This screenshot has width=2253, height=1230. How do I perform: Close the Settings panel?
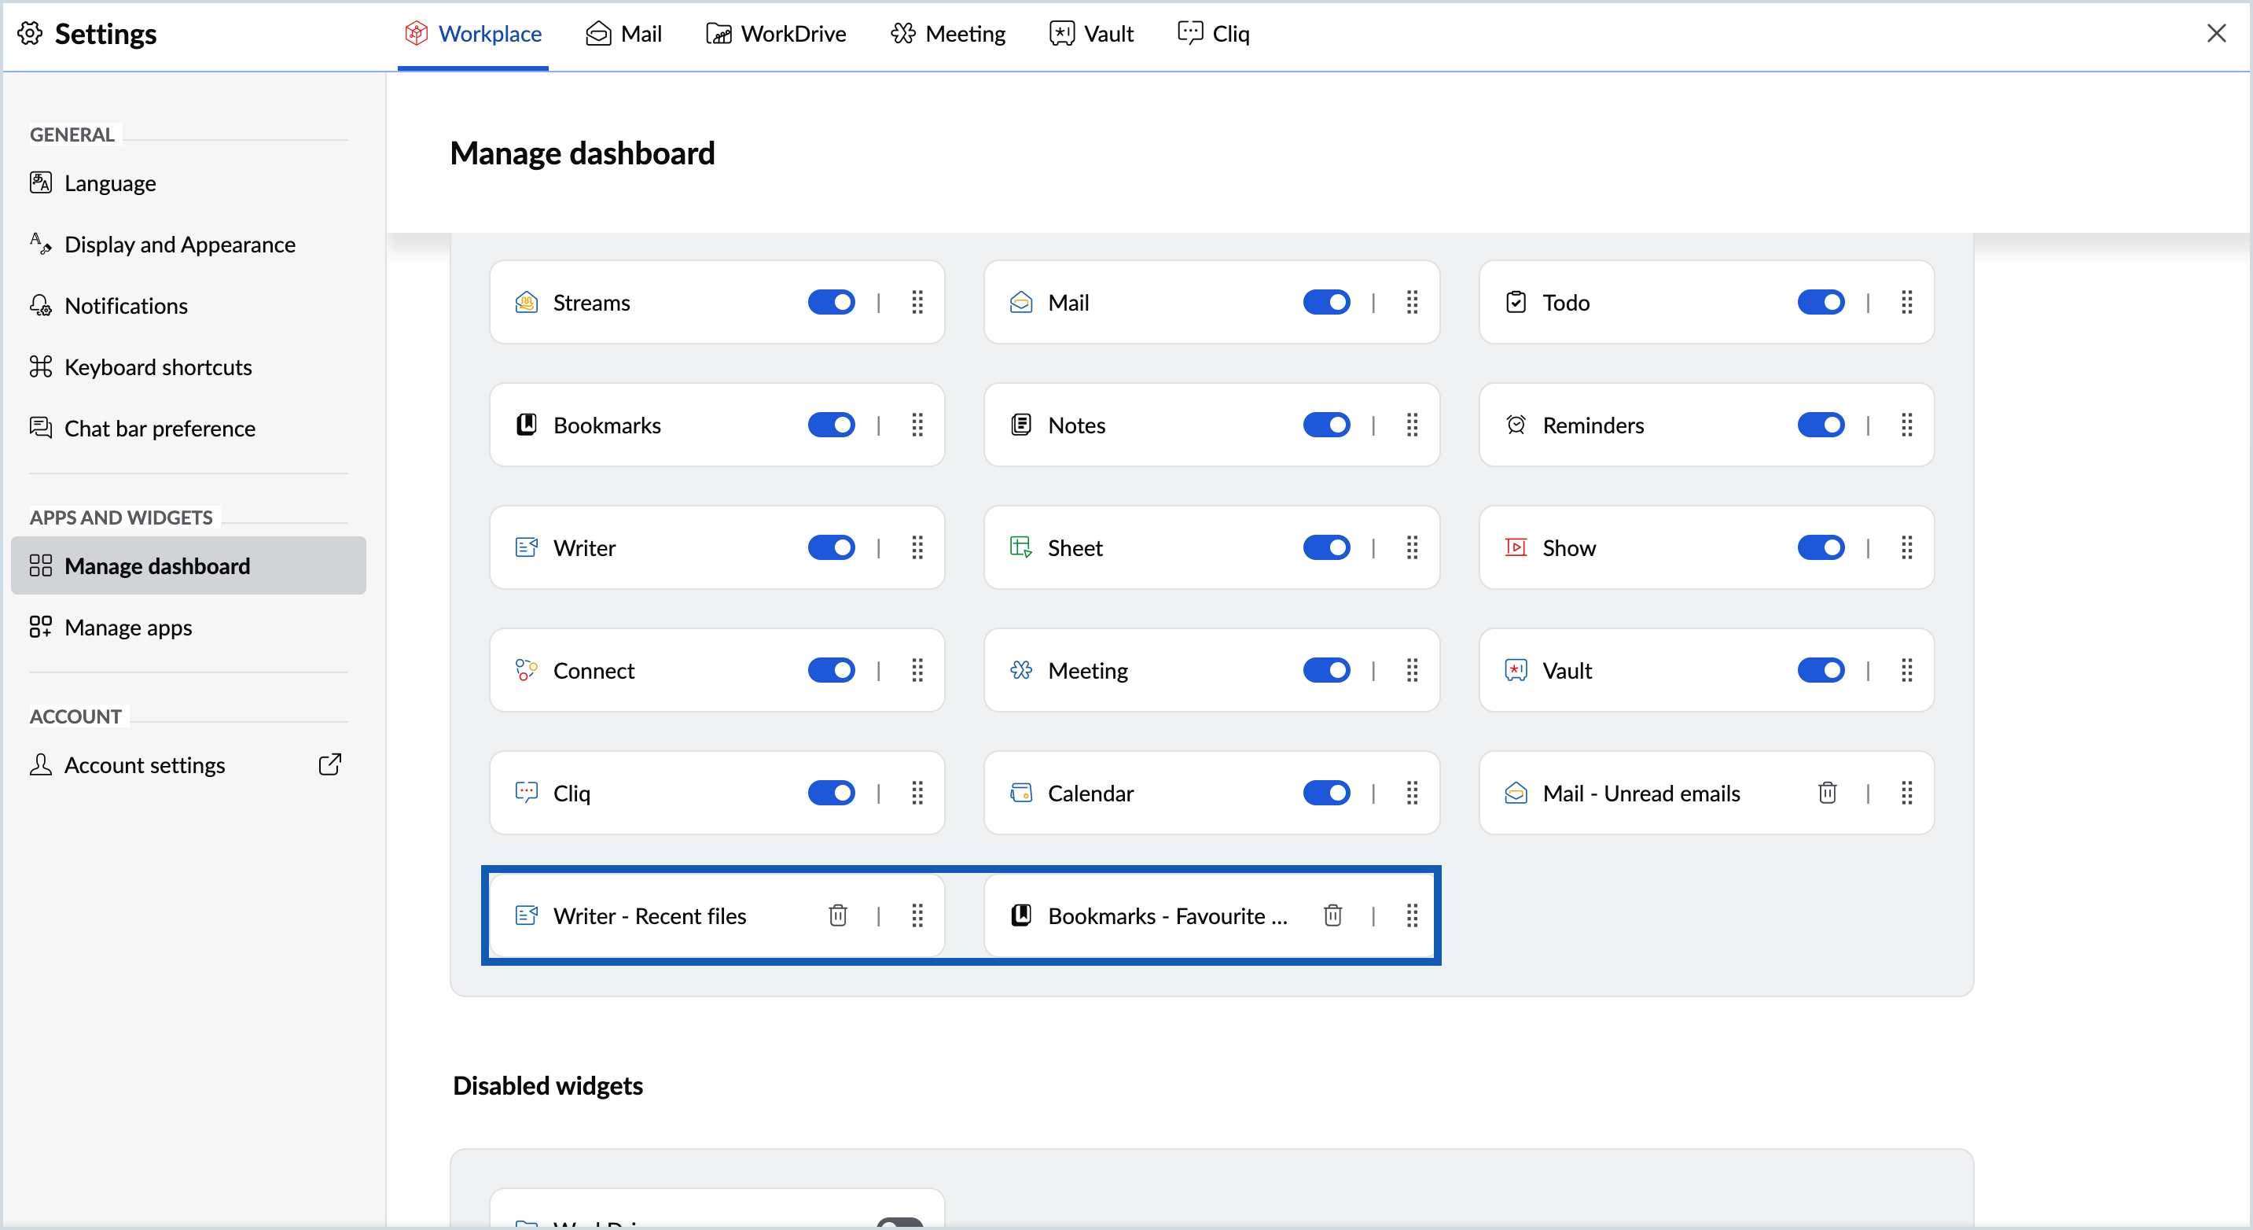point(2215,33)
